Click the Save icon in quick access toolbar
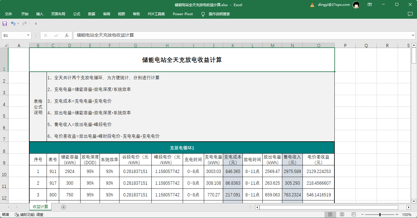Screen dimensions: 417x218 [x=5, y=23]
